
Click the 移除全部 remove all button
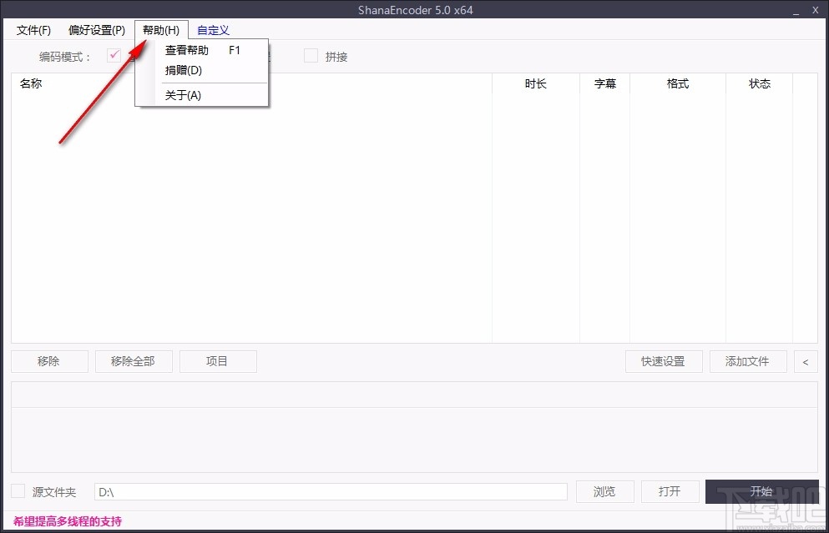coord(134,360)
